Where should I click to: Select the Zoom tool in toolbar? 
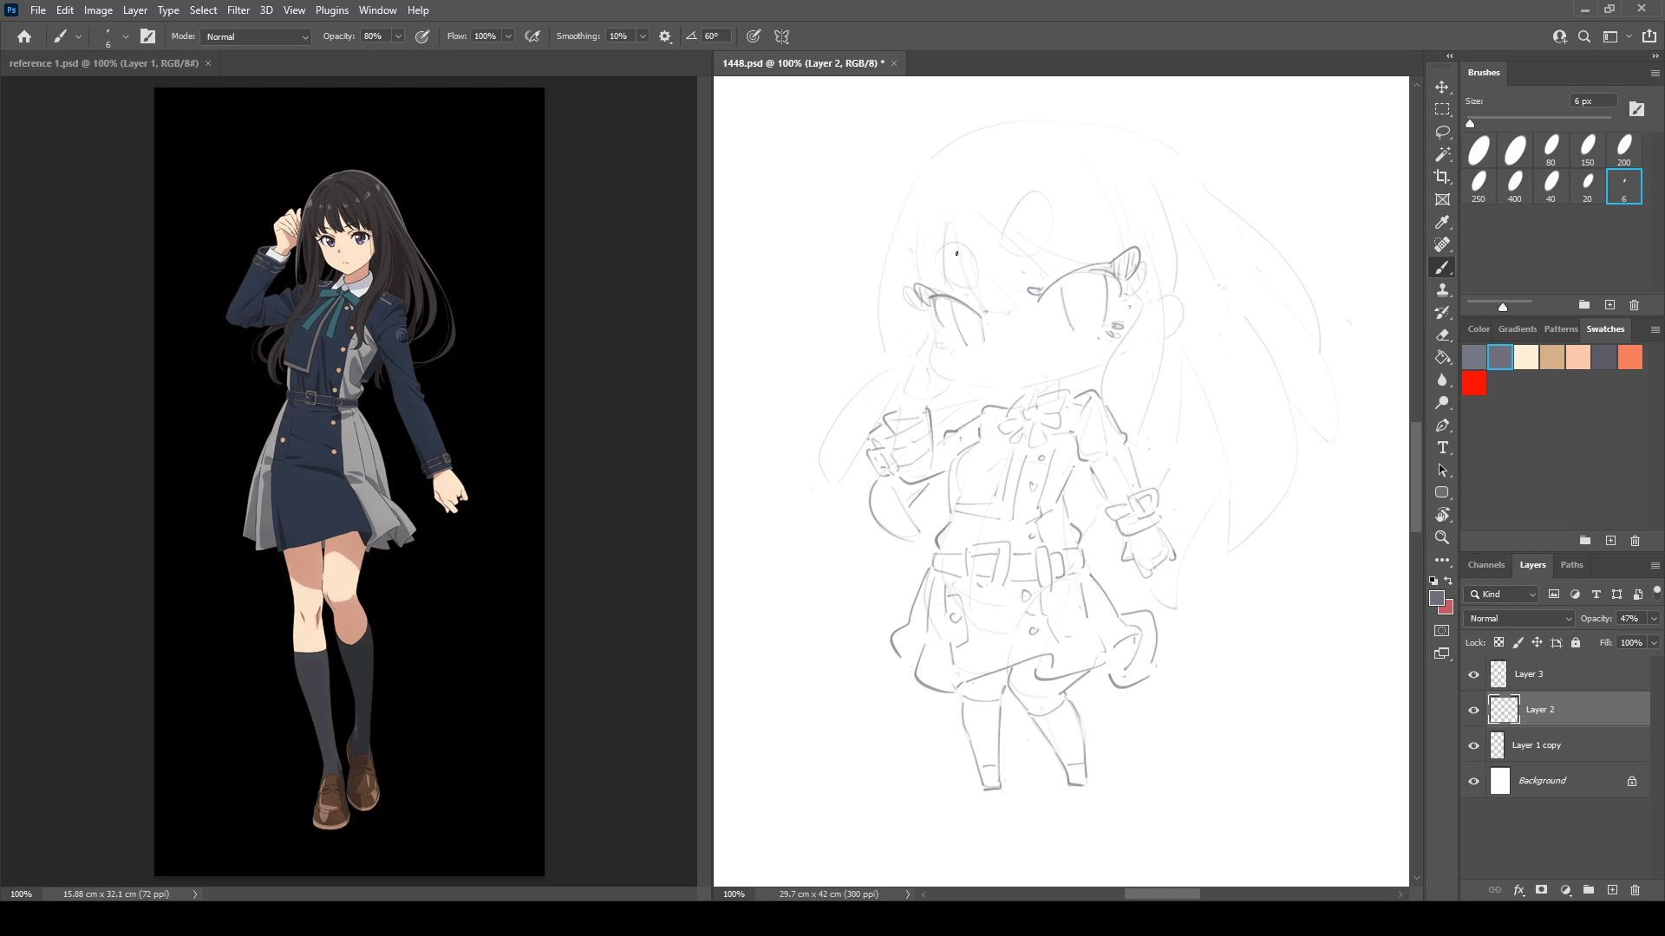pos(1442,538)
